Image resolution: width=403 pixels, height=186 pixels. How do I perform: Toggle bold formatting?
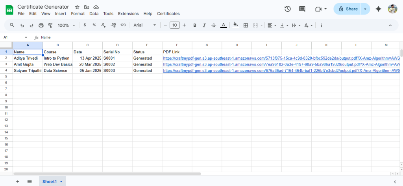[194, 25]
